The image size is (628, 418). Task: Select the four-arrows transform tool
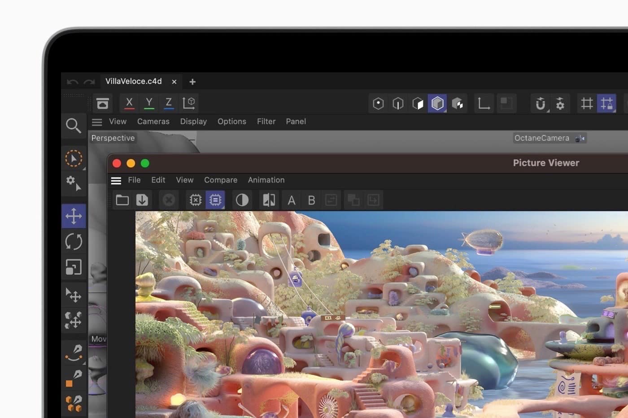point(74,320)
